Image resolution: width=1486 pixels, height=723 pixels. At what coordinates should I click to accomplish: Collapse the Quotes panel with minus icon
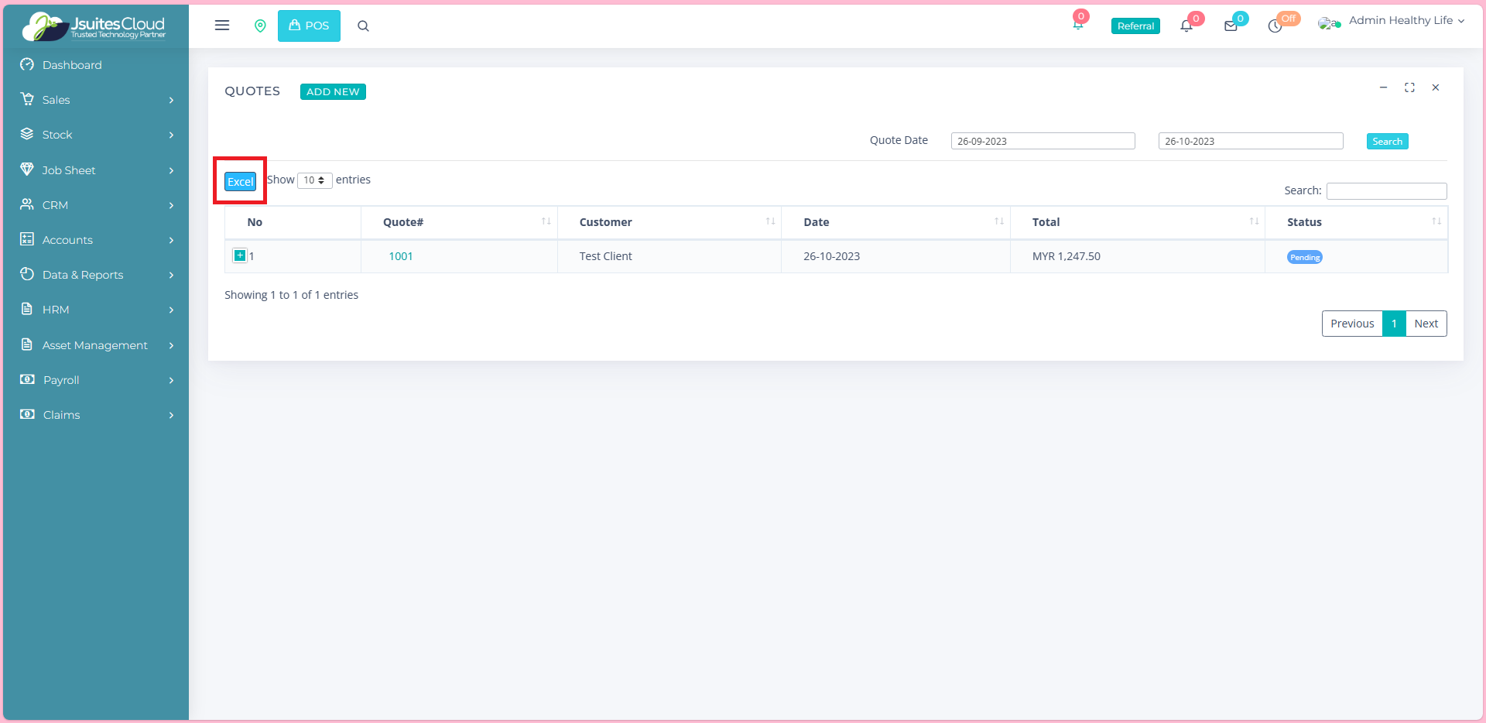click(x=1383, y=88)
